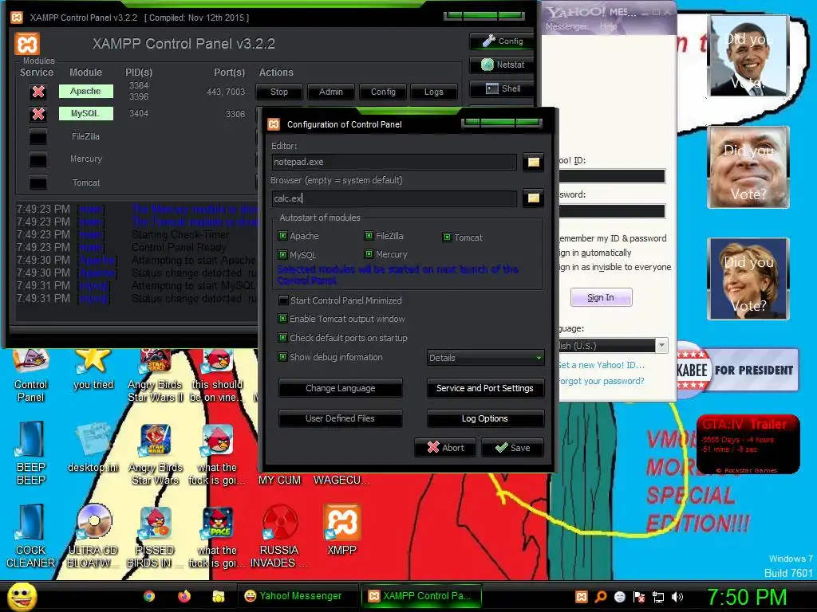Open Apache Logs

click(433, 92)
